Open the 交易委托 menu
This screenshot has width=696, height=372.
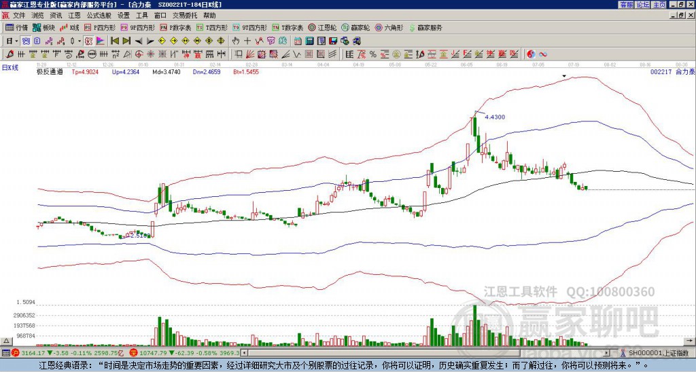tap(185, 16)
